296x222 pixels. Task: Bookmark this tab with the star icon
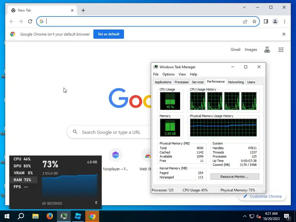[254, 21]
